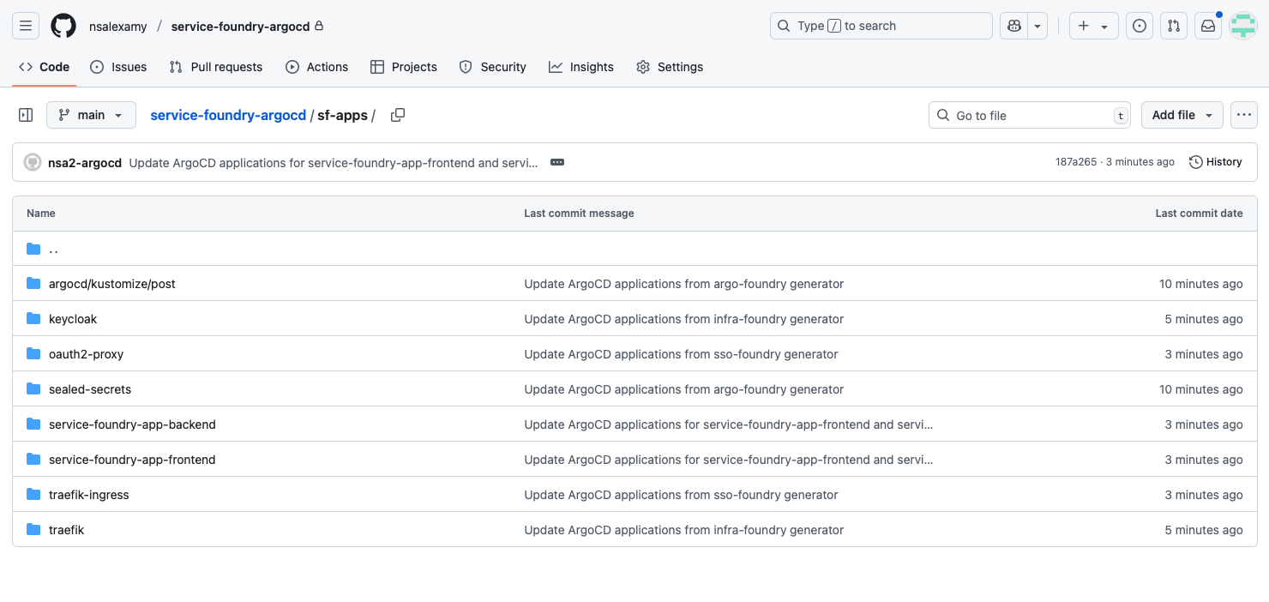Switch to the Issues tab

(118, 67)
